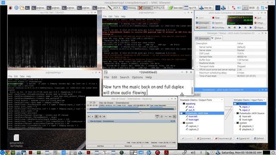The width and height of the screenshot is (276, 155).
Task: Collapse PulseAudio JACK Source in input ports
Action: click(x=235, y=113)
